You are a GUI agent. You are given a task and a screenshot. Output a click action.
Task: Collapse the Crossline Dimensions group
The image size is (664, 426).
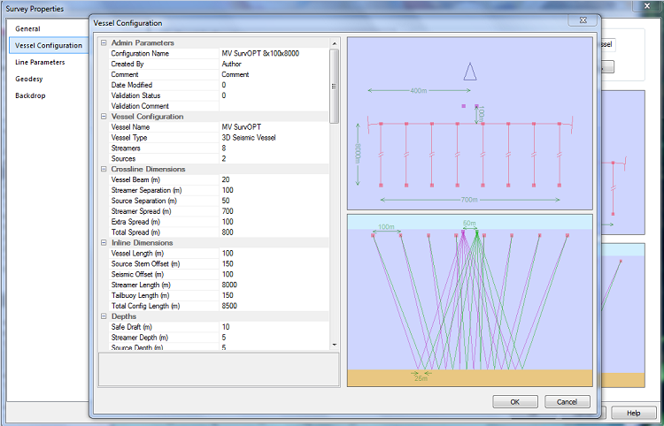[104, 169]
